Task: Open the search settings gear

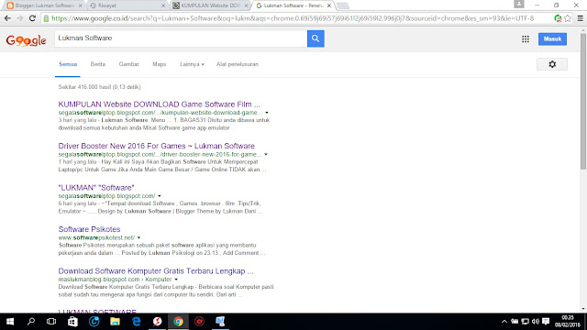Action: pyautogui.click(x=552, y=64)
